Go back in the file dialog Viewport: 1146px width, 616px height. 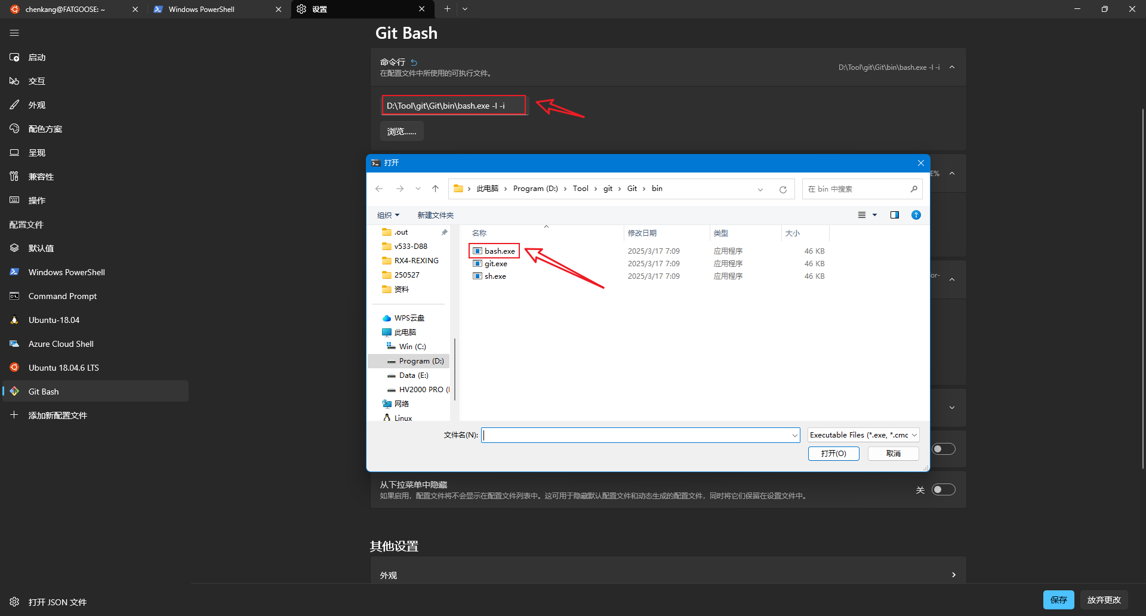[x=379, y=189]
